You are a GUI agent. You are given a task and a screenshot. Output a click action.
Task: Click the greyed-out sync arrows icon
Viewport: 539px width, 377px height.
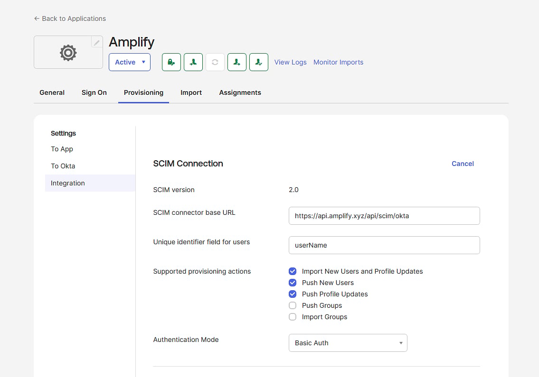coord(215,62)
